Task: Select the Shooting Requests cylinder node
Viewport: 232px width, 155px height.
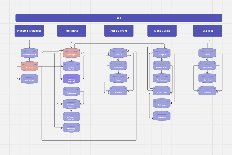Action: coord(71,79)
